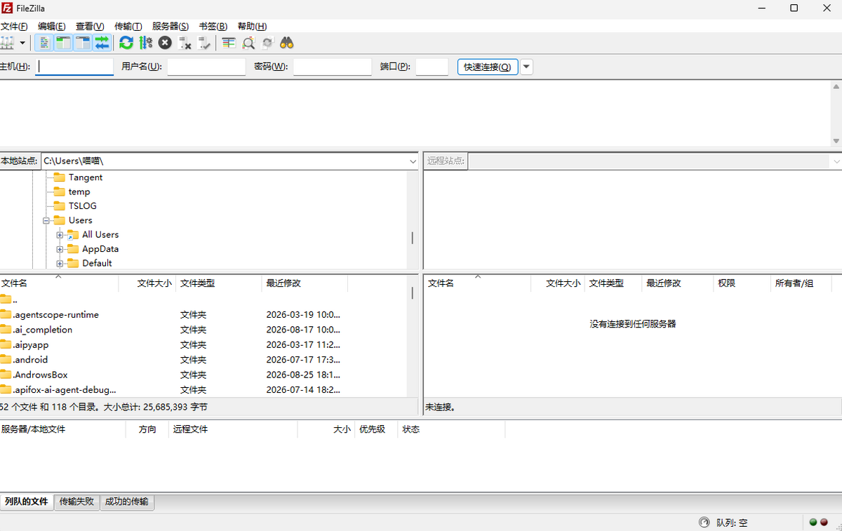
Task: Open the 服务器(S) menu
Action: click(x=171, y=26)
